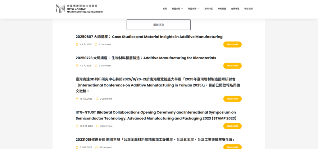
Task: Click calendar icon under 20250723 Biomaterials post
Action: click(x=77, y=66)
